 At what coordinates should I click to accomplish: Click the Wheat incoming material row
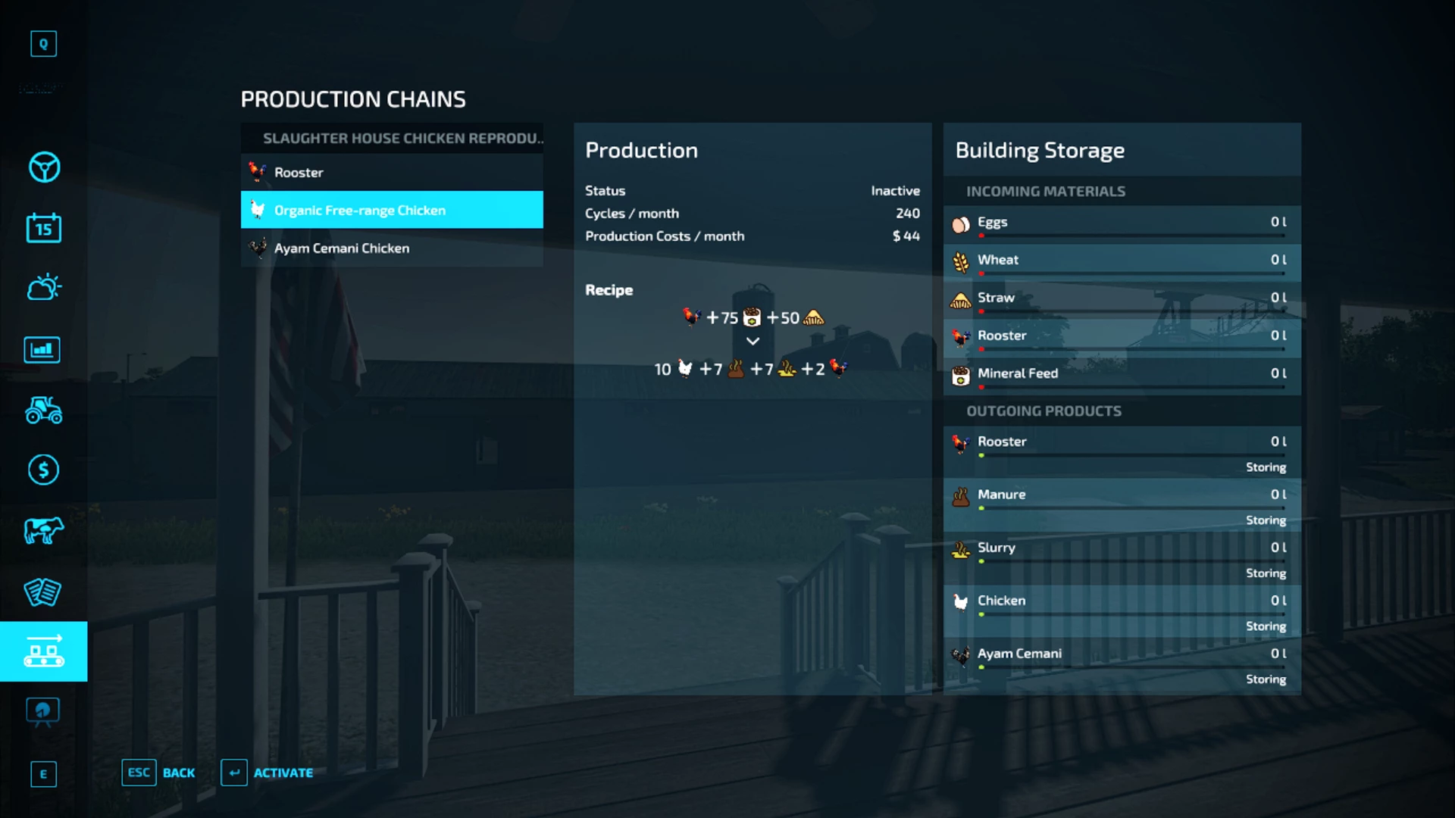click(1122, 260)
